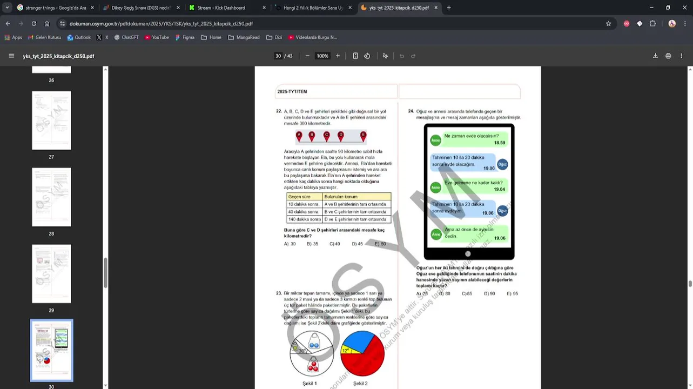693x389 pixels.
Task: Print the PDF document
Action: (x=668, y=56)
